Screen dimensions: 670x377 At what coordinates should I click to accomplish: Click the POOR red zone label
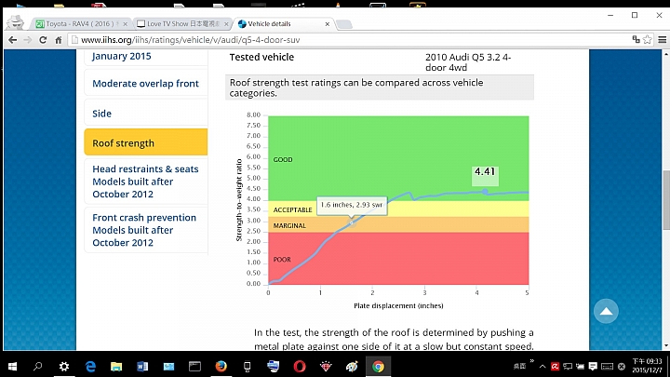(282, 260)
